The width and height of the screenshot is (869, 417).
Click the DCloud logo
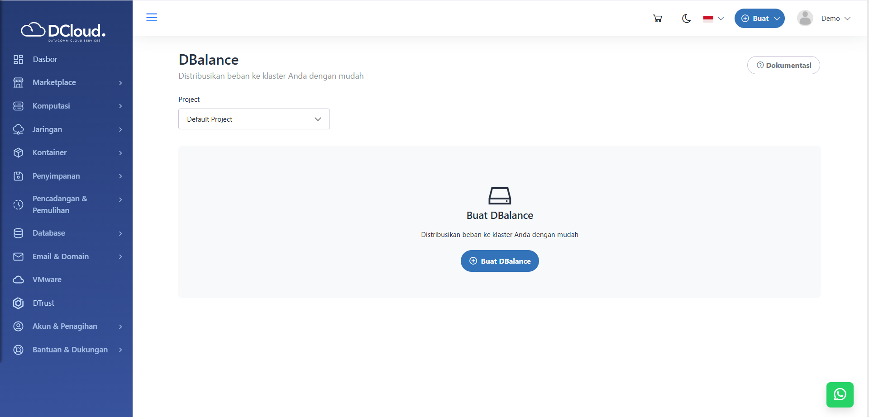(63, 31)
